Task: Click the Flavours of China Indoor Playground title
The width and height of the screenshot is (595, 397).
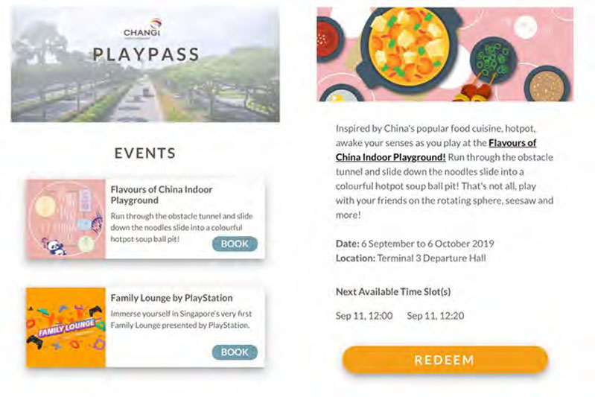Action: (162, 194)
